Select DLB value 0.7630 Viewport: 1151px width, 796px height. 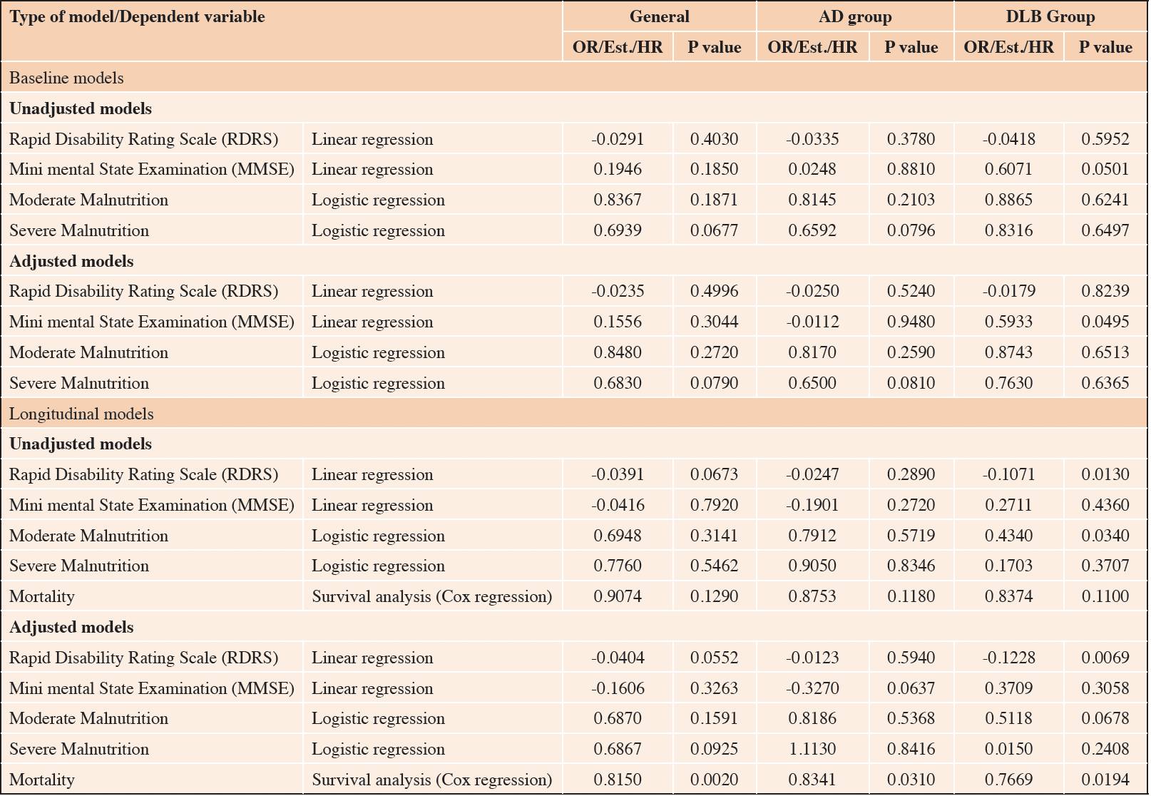click(1008, 383)
